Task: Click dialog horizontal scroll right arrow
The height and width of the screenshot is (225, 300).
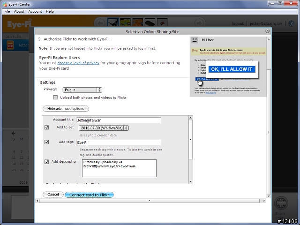Action: coord(264,201)
